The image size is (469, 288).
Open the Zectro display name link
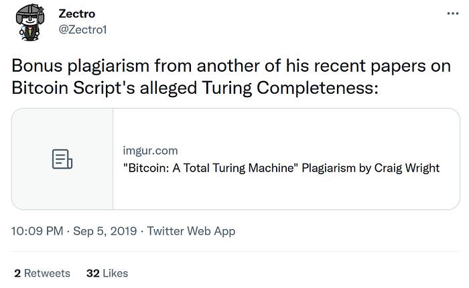tap(77, 14)
